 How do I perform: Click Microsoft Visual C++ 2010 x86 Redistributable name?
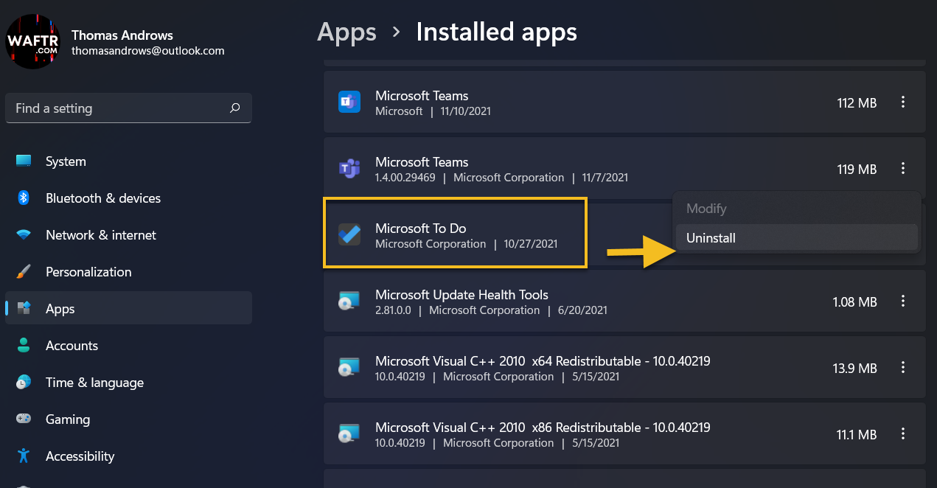pyautogui.click(x=543, y=428)
